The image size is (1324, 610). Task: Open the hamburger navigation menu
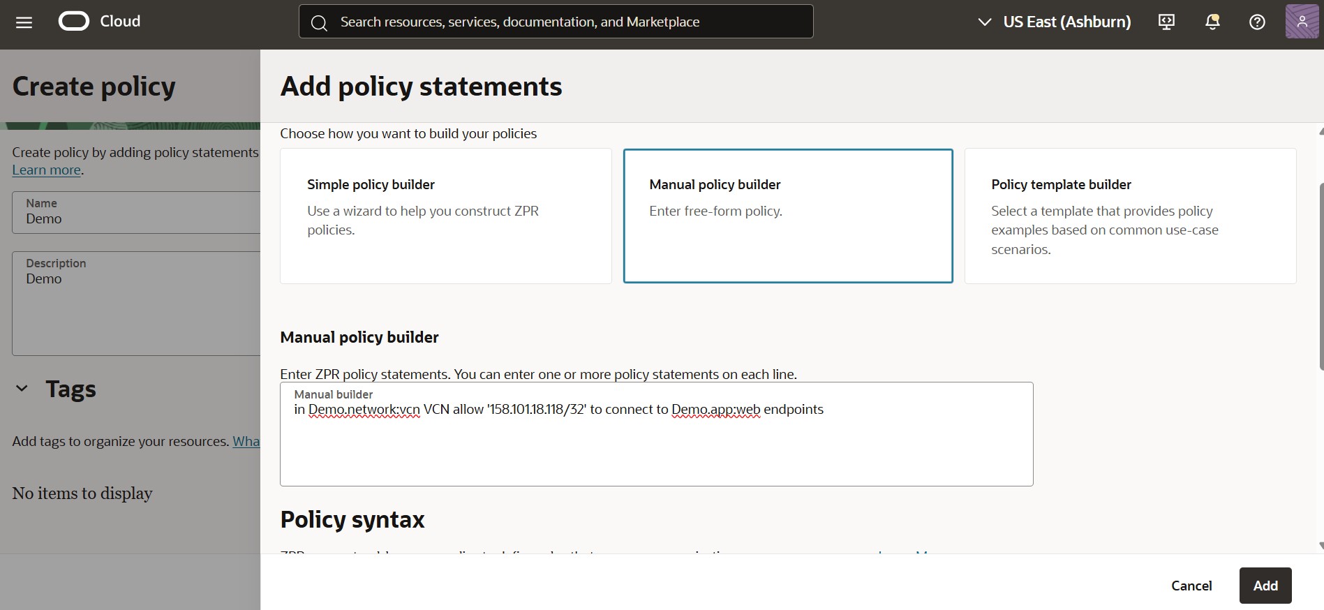point(24,22)
